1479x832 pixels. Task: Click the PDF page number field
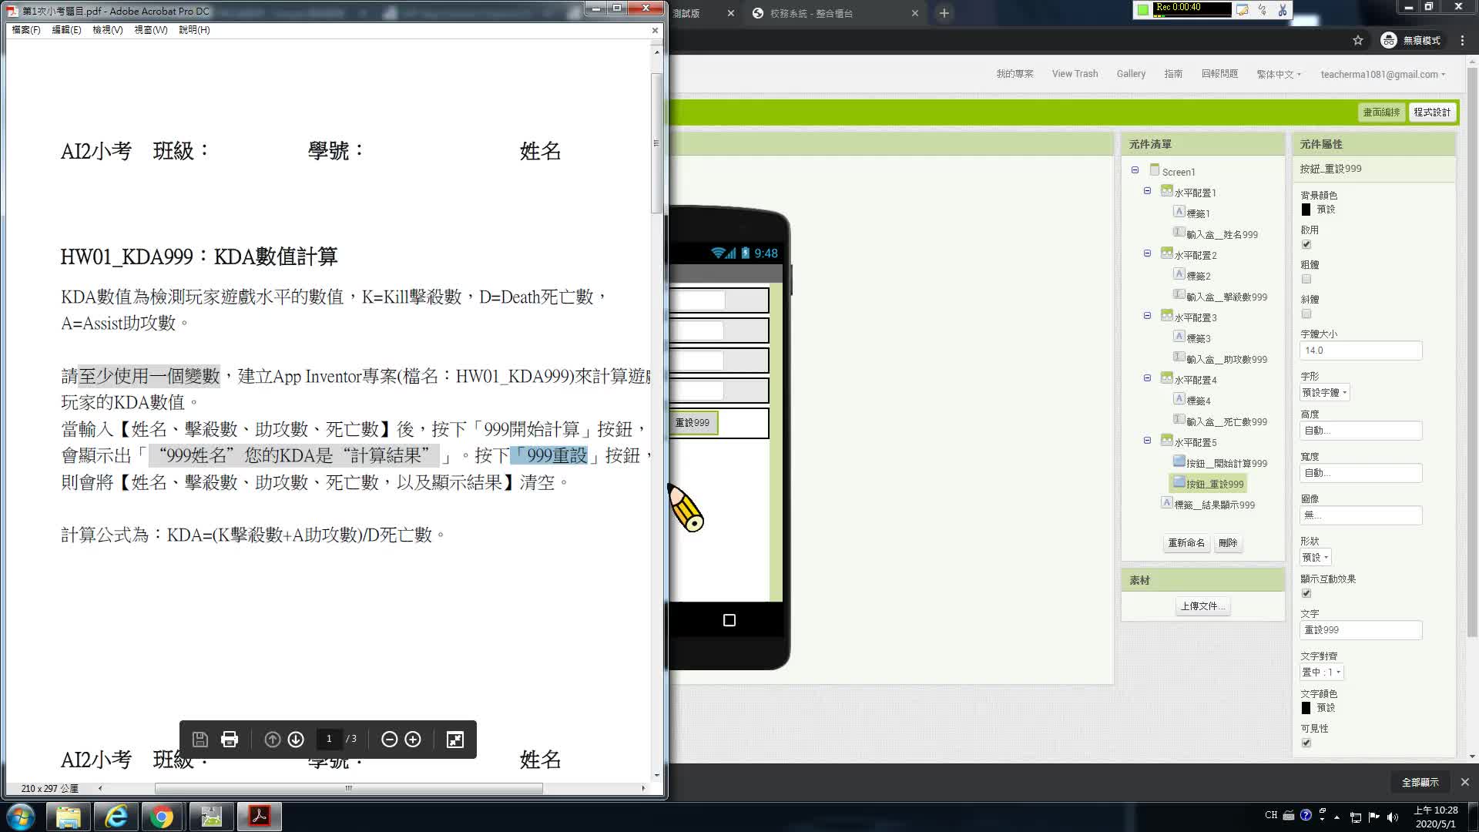[x=329, y=739]
